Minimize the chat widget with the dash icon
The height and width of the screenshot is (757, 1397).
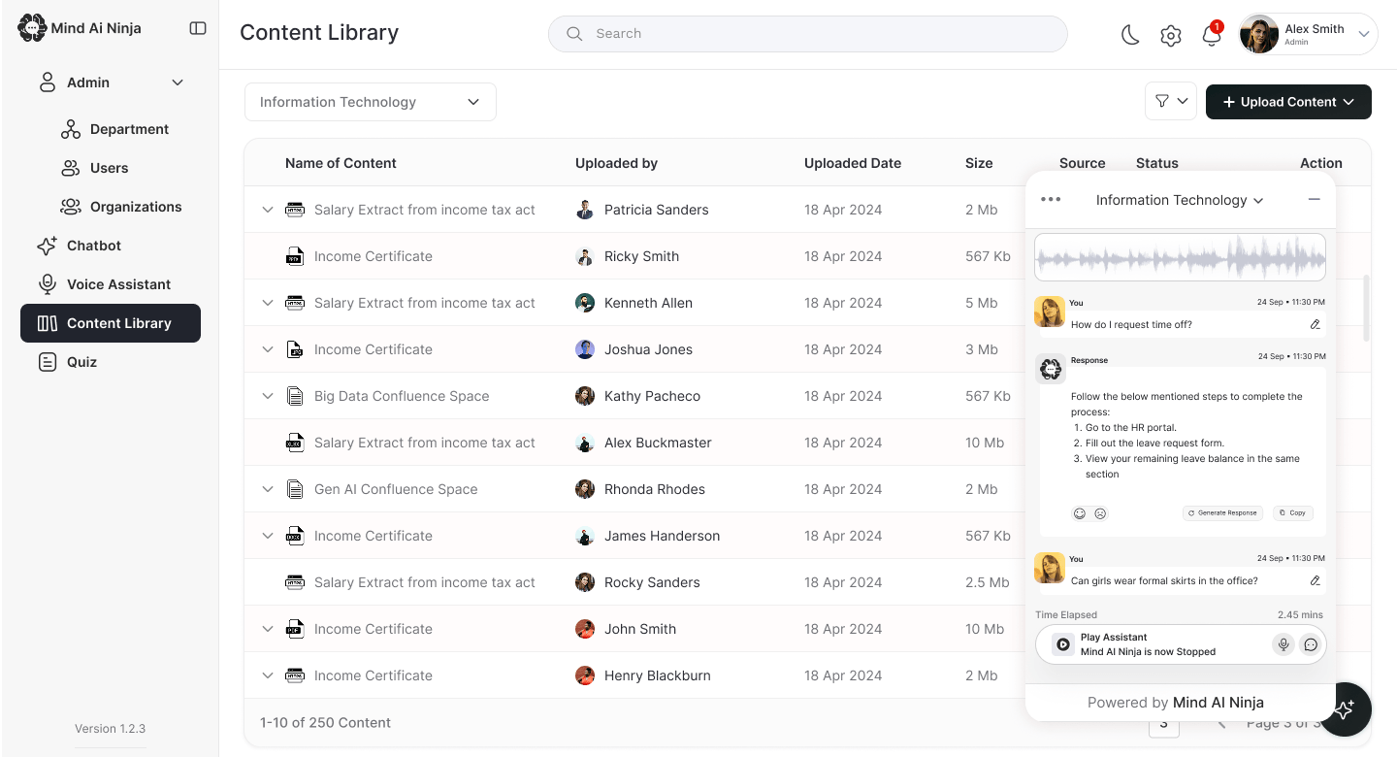[x=1315, y=199]
